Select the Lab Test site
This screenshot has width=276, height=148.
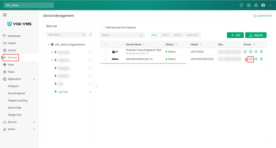tap(63, 92)
